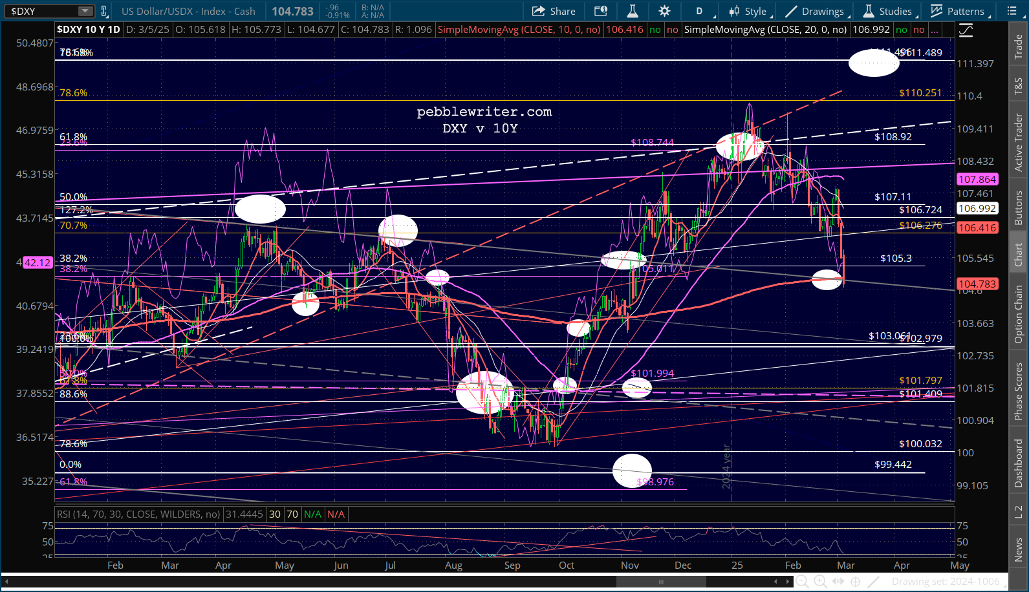Move the horizontal chart scrollbar thumb
This screenshot has height=592, width=1029.
tap(661, 582)
